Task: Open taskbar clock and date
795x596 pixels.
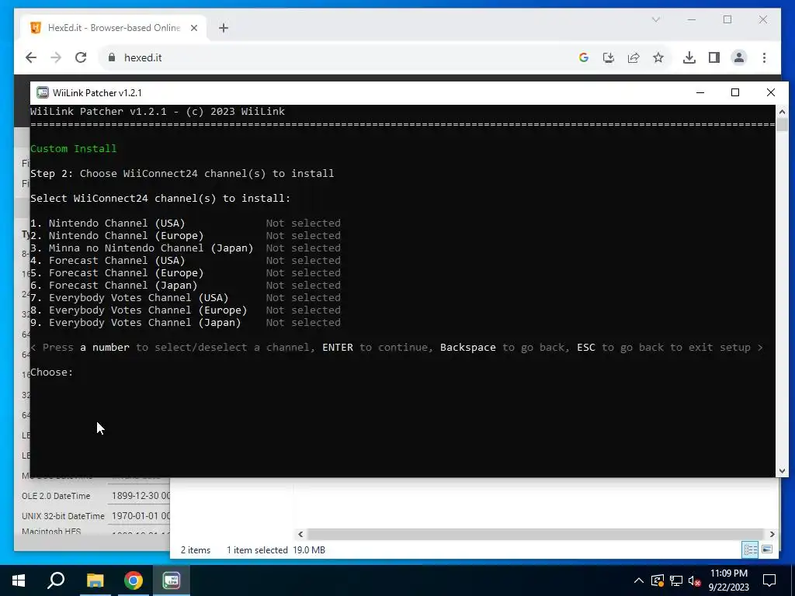Action: (728, 580)
